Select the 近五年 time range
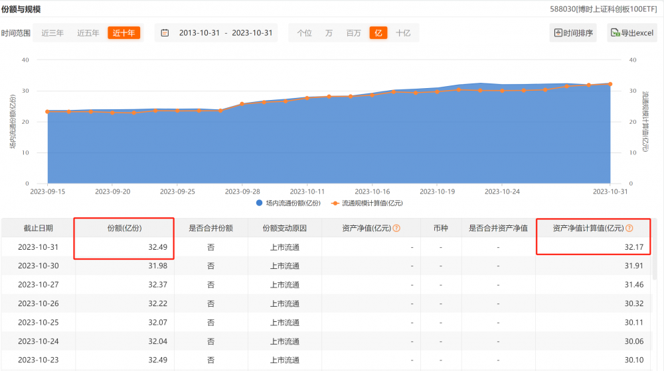Screen dimensions: 664x371 point(88,33)
